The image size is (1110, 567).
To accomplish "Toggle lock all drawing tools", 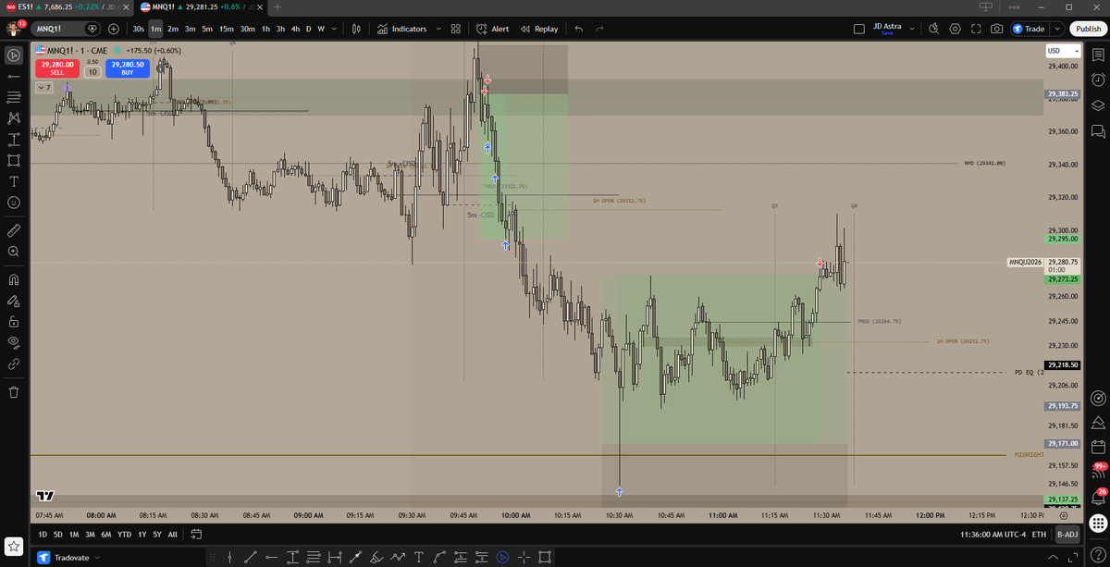I will (x=14, y=321).
